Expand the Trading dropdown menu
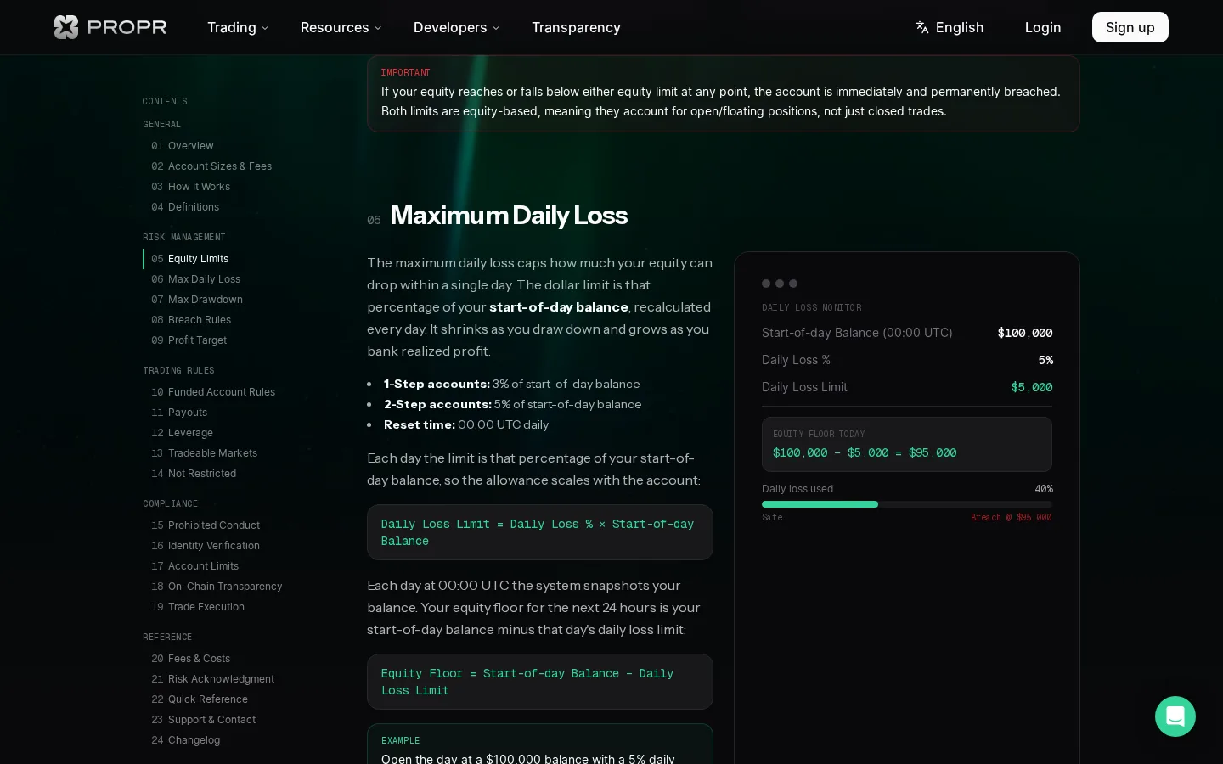Image resolution: width=1223 pixels, height=764 pixels. [x=238, y=27]
